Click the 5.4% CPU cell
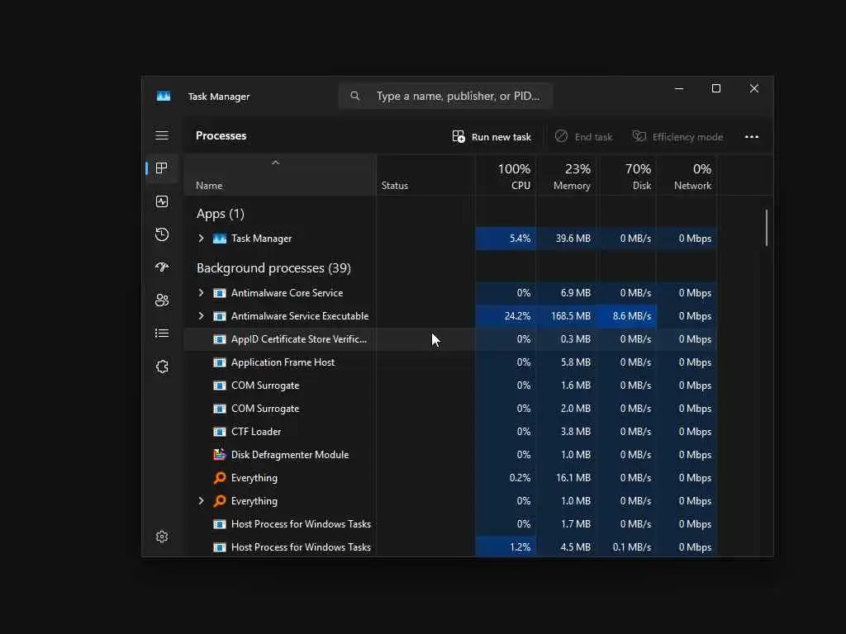Image resolution: width=846 pixels, height=634 pixels. [x=506, y=239]
